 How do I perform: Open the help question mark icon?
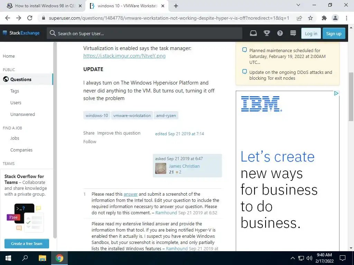pyautogui.click(x=280, y=33)
